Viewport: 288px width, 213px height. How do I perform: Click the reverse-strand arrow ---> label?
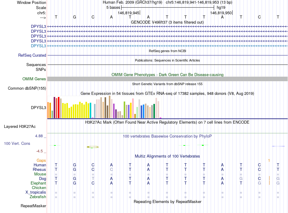pyautogui.click(x=43, y=18)
